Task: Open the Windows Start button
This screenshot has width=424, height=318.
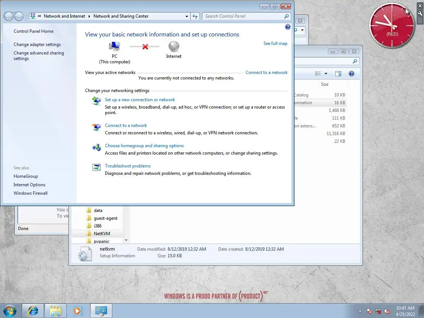Action: (10, 311)
